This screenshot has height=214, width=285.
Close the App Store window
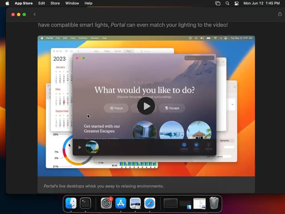pyautogui.click(x=13, y=14)
